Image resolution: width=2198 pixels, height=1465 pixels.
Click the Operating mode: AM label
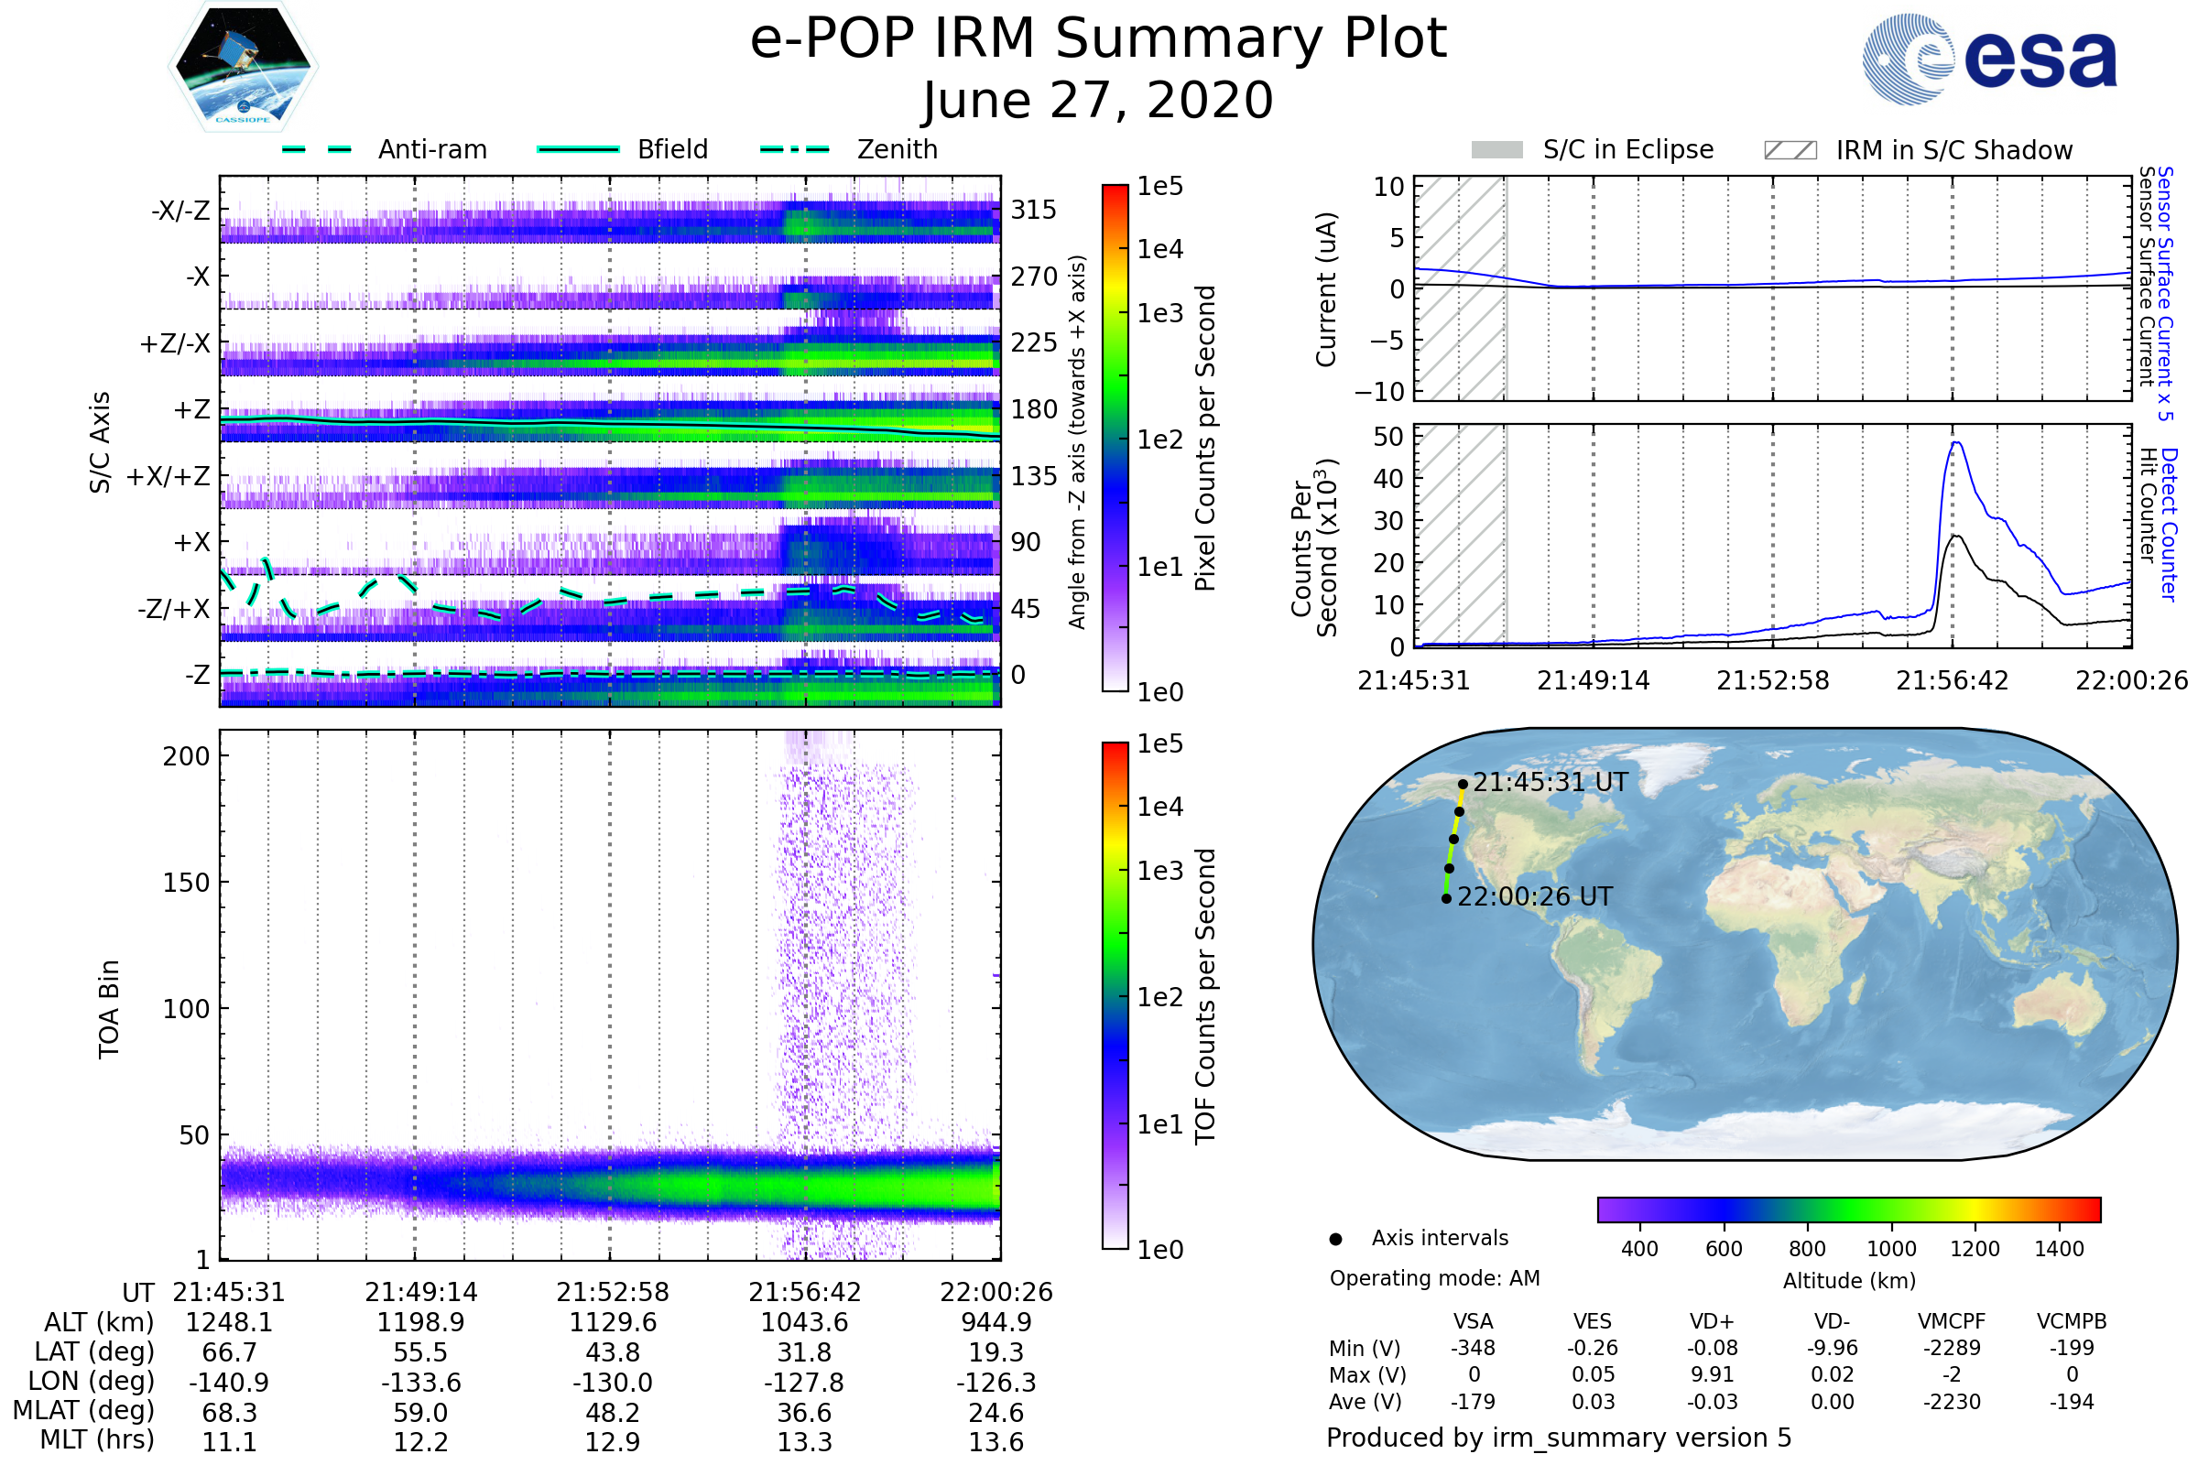point(1434,1278)
